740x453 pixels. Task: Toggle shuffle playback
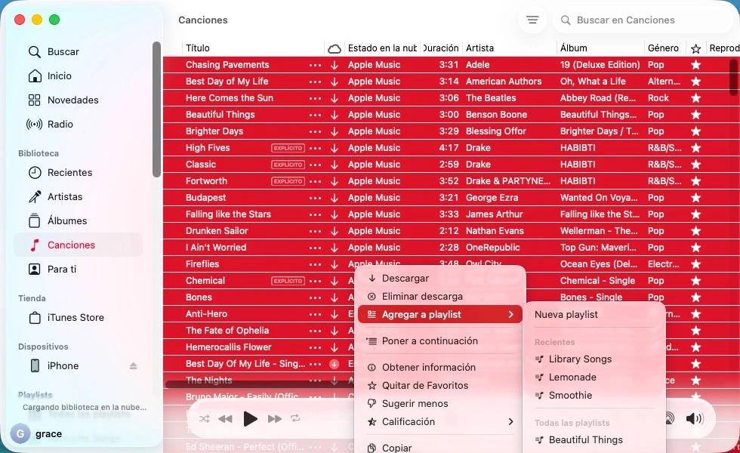pyautogui.click(x=204, y=418)
